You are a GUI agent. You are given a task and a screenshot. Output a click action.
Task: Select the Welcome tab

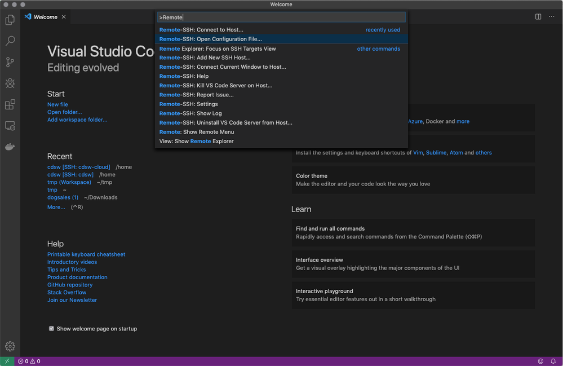click(45, 17)
